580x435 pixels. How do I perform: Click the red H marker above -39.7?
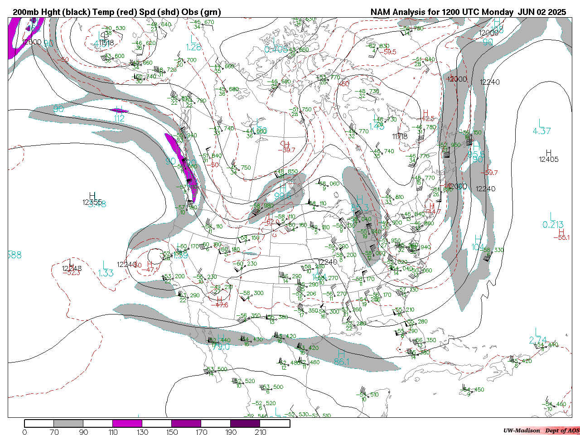286,144
